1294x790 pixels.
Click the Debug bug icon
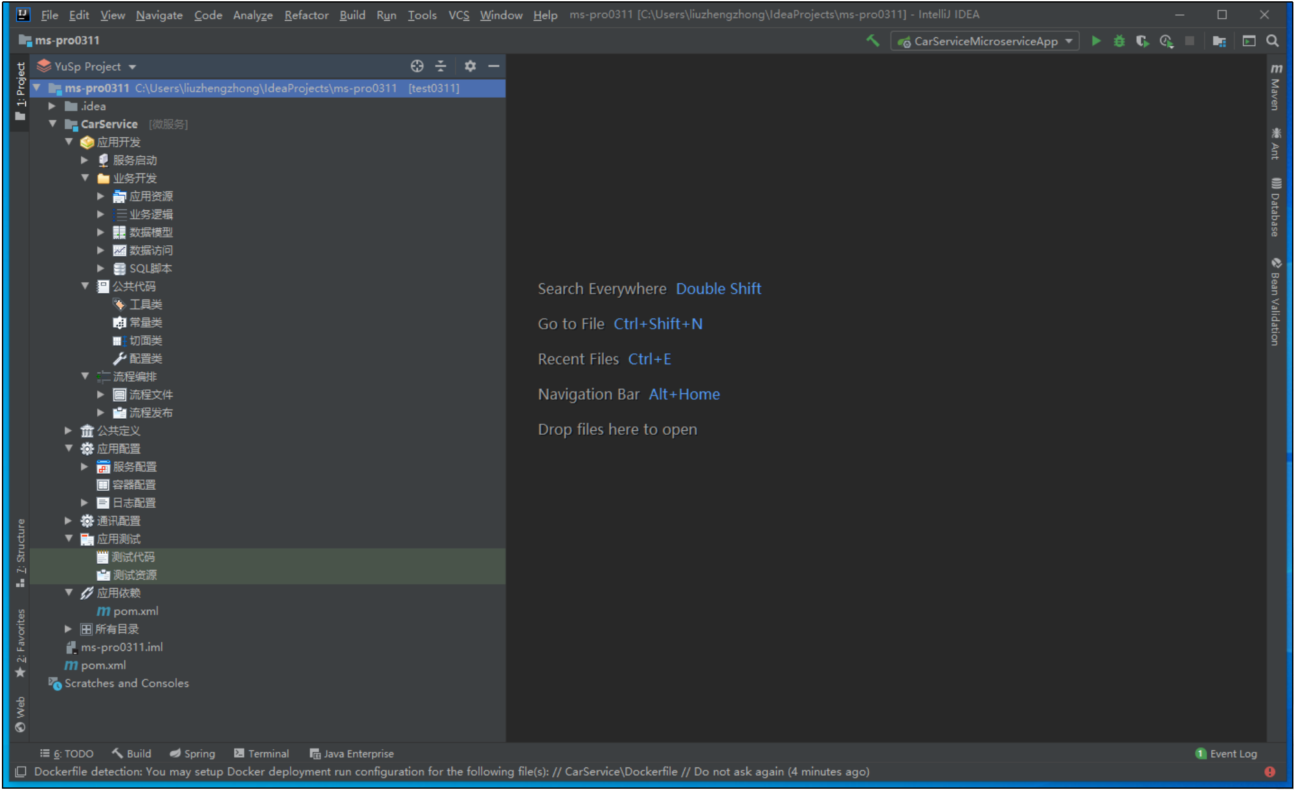coord(1119,41)
